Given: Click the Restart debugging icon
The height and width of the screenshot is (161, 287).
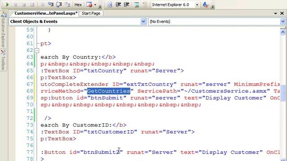Looking at the screenshot, I should click(x=32, y=5).
